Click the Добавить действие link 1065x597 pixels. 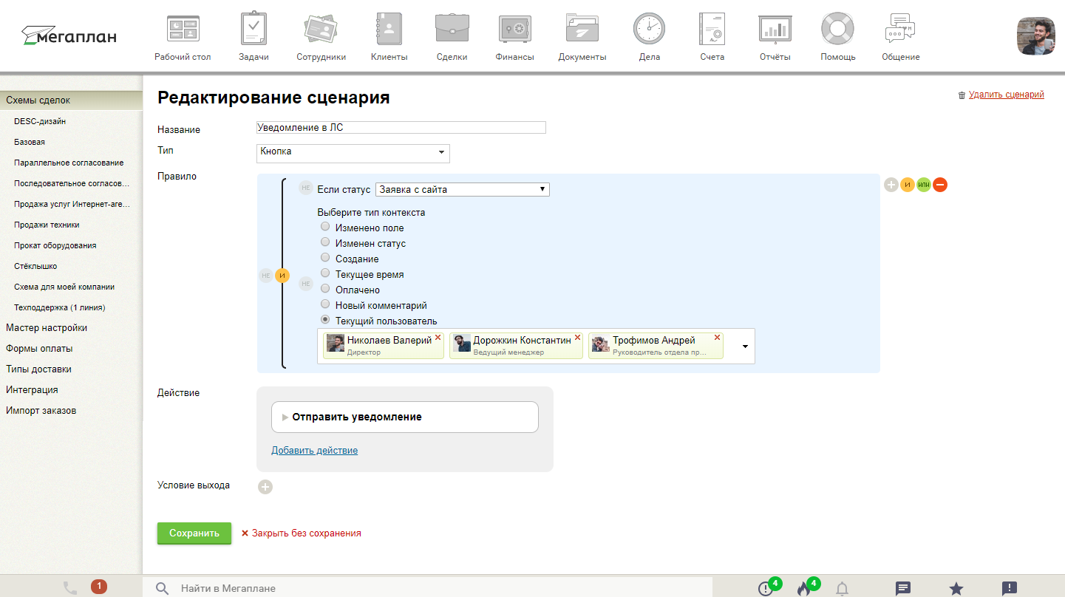pos(314,450)
